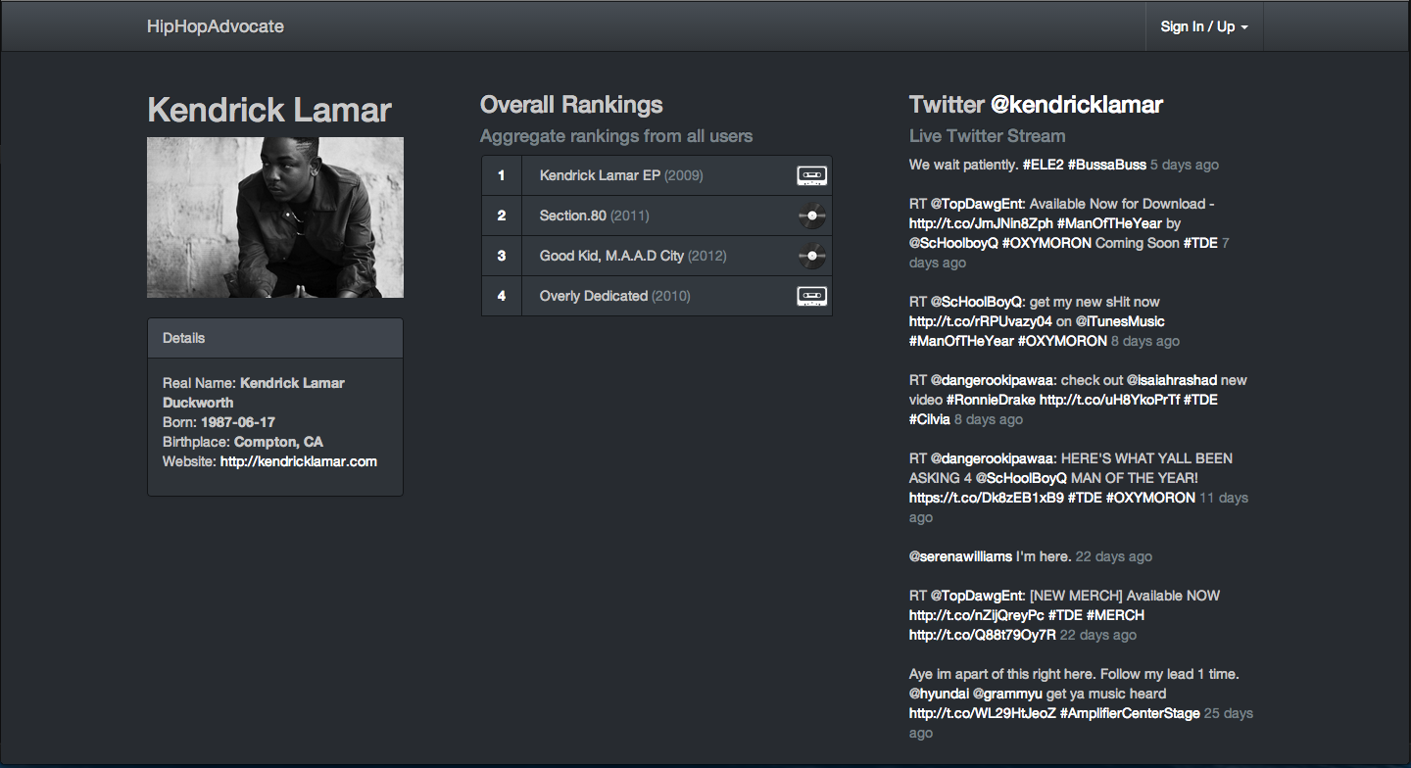1411x768 pixels.
Task: Open @ScHoolboyQ mention in the TopDawgEnt tweet
Action: point(953,243)
